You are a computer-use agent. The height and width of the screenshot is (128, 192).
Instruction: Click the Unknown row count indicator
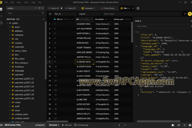pyautogui.click(x=67, y=125)
